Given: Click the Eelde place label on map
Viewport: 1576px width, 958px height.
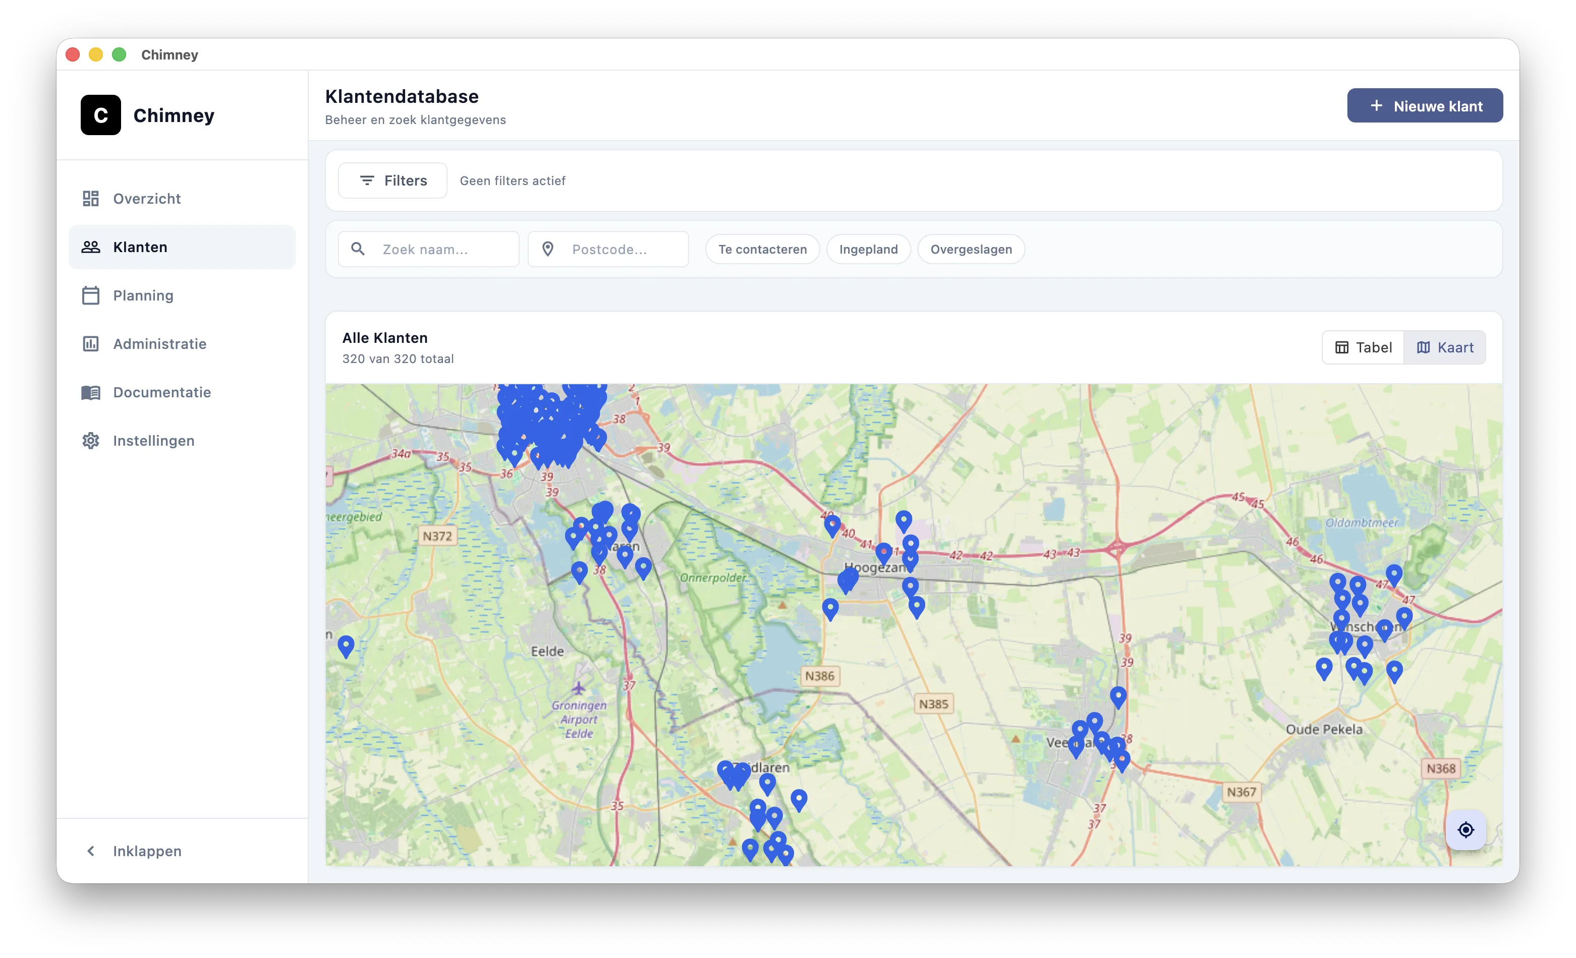Looking at the screenshot, I should (x=547, y=651).
